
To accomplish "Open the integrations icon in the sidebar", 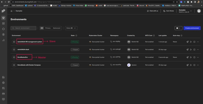I will (x=3, y=88).
